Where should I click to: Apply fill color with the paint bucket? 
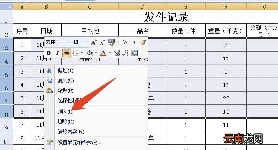[89, 53]
